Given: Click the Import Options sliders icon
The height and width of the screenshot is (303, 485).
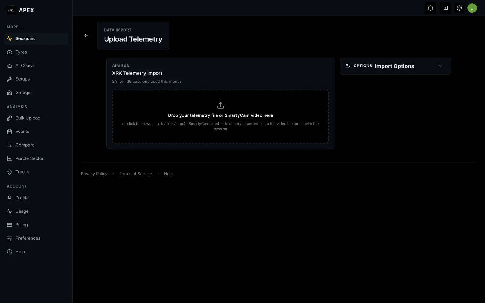Looking at the screenshot, I should [x=348, y=66].
